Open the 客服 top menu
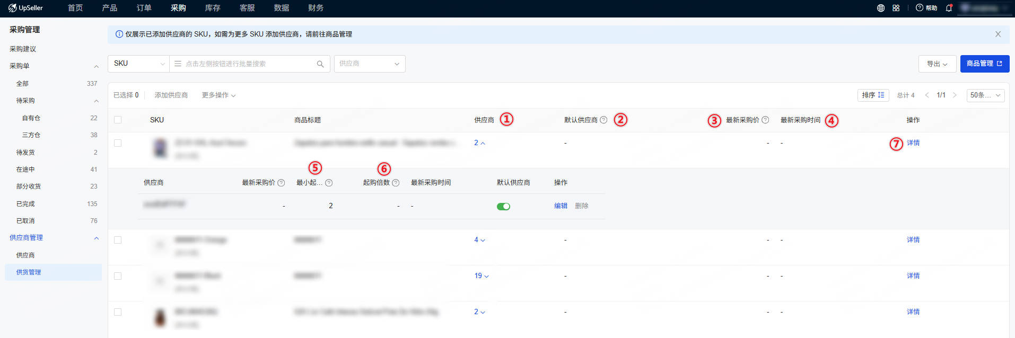 [247, 8]
